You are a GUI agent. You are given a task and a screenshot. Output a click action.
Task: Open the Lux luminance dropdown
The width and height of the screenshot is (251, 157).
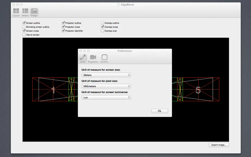[x=106, y=97]
